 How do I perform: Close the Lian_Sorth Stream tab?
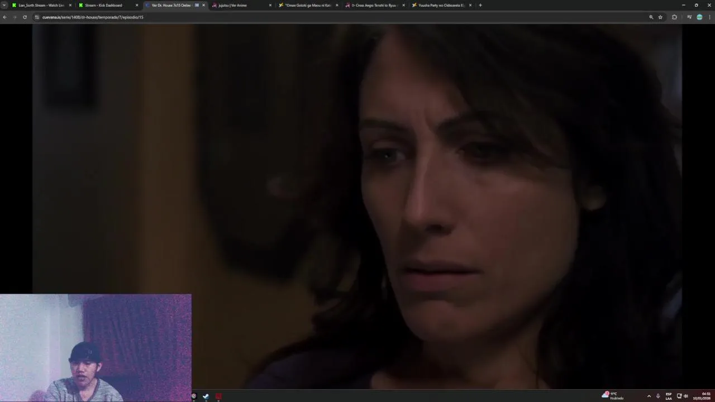pyautogui.click(x=70, y=5)
